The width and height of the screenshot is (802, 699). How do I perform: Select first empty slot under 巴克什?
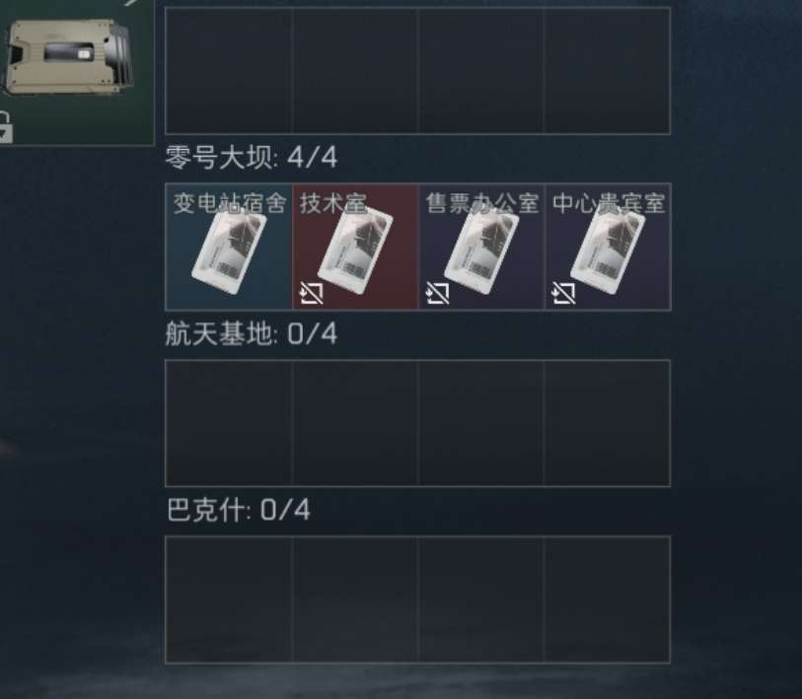[x=229, y=599]
